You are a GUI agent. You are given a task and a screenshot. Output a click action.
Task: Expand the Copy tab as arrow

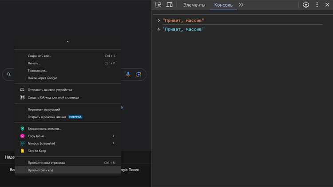click(x=113, y=136)
